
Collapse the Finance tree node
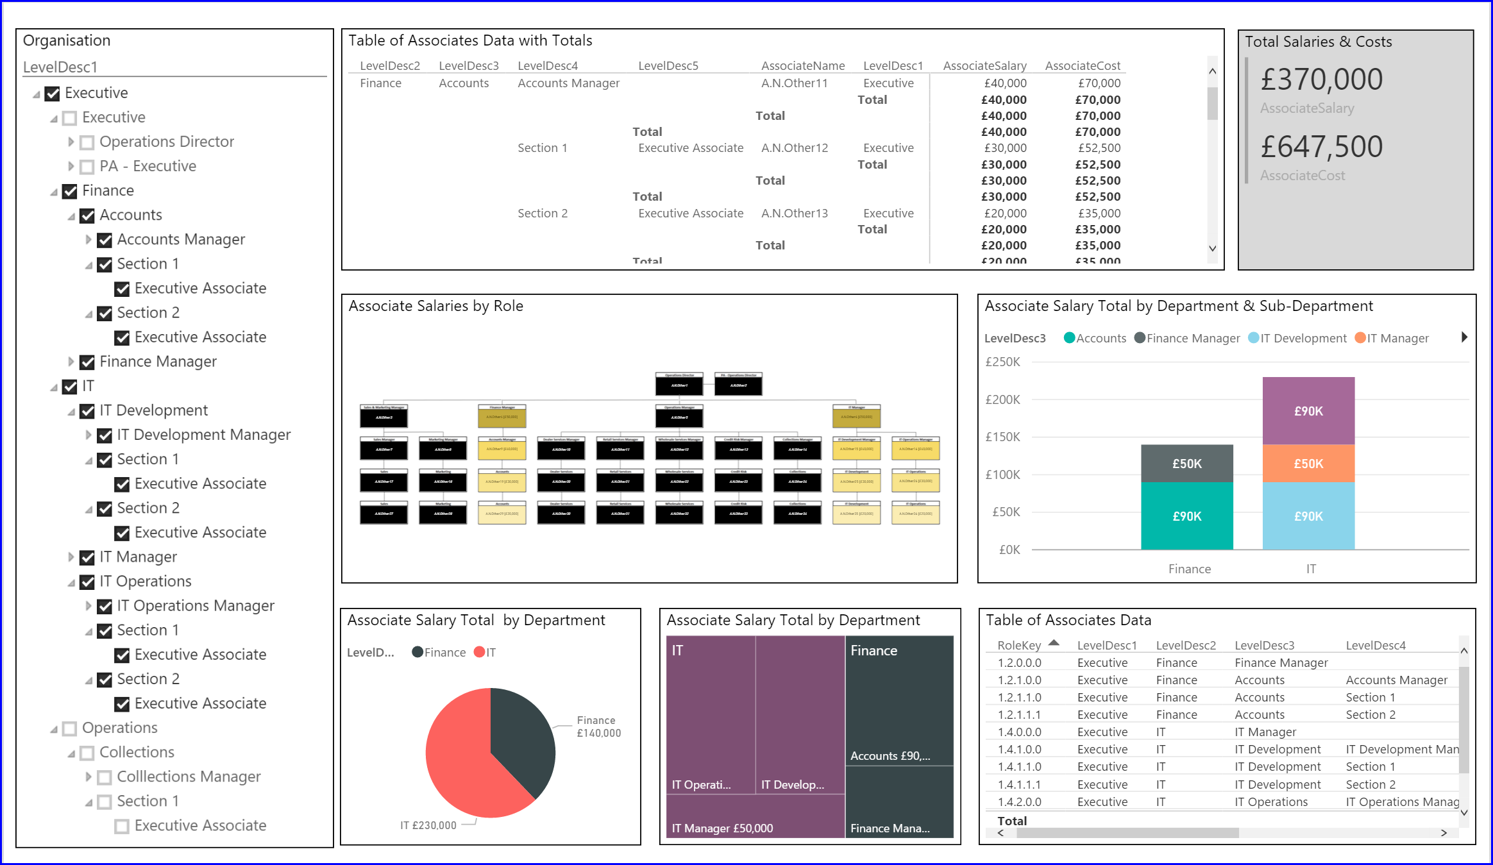click(x=54, y=191)
